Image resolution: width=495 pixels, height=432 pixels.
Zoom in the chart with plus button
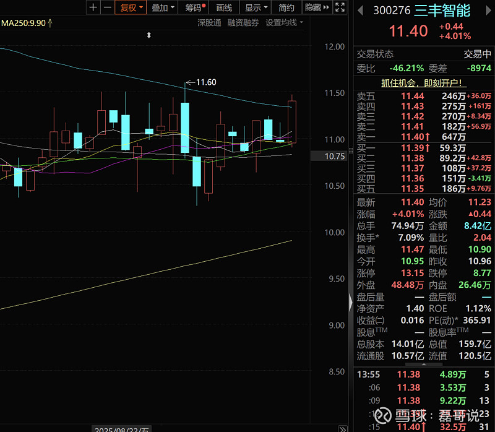point(93,7)
